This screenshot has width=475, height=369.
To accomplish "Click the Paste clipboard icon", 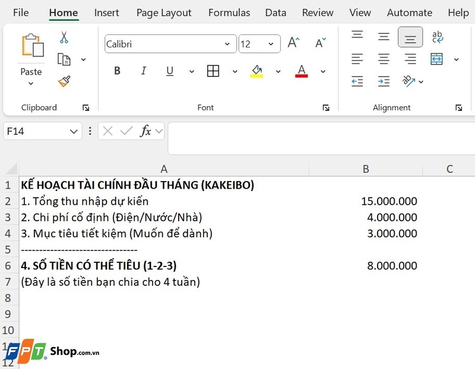I will [33, 46].
